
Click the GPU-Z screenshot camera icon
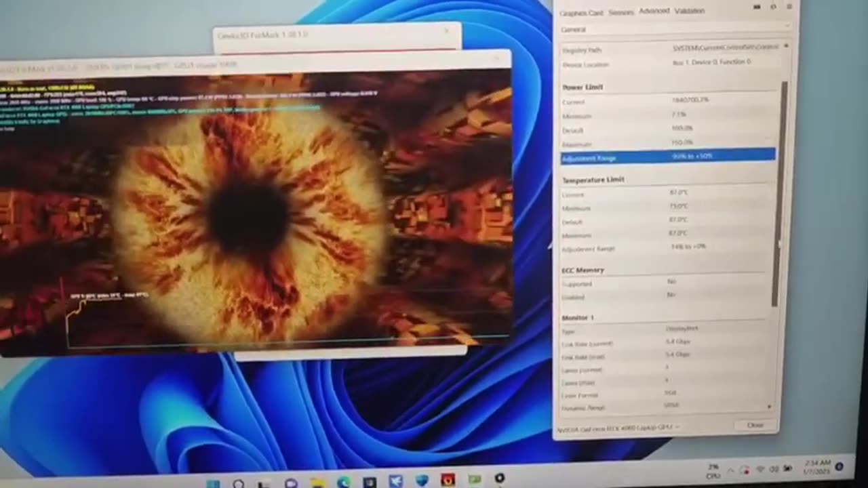coord(757,7)
